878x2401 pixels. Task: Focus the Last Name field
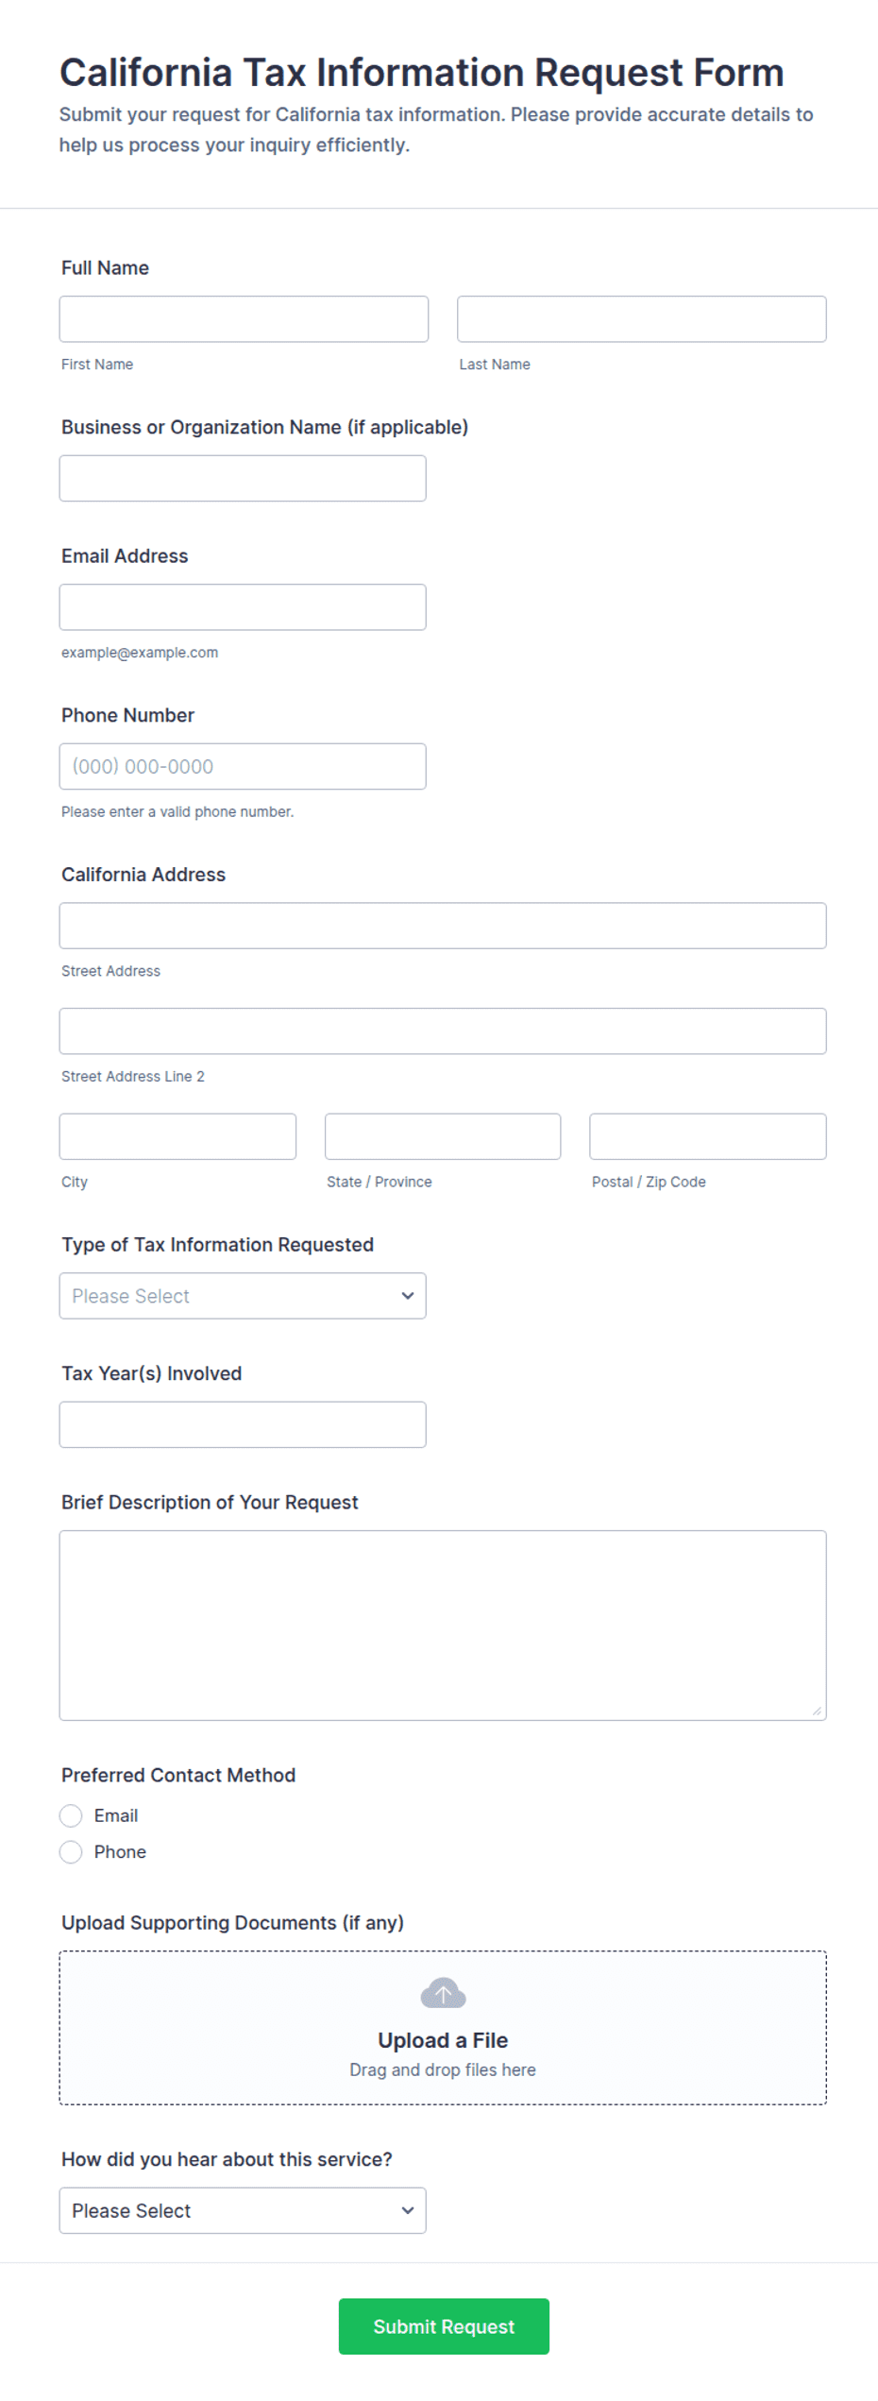click(642, 319)
